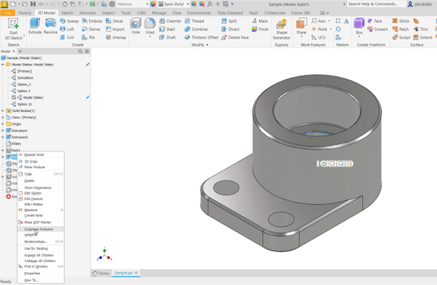
Task: Select the Coil tool
Action: click(67, 37)
